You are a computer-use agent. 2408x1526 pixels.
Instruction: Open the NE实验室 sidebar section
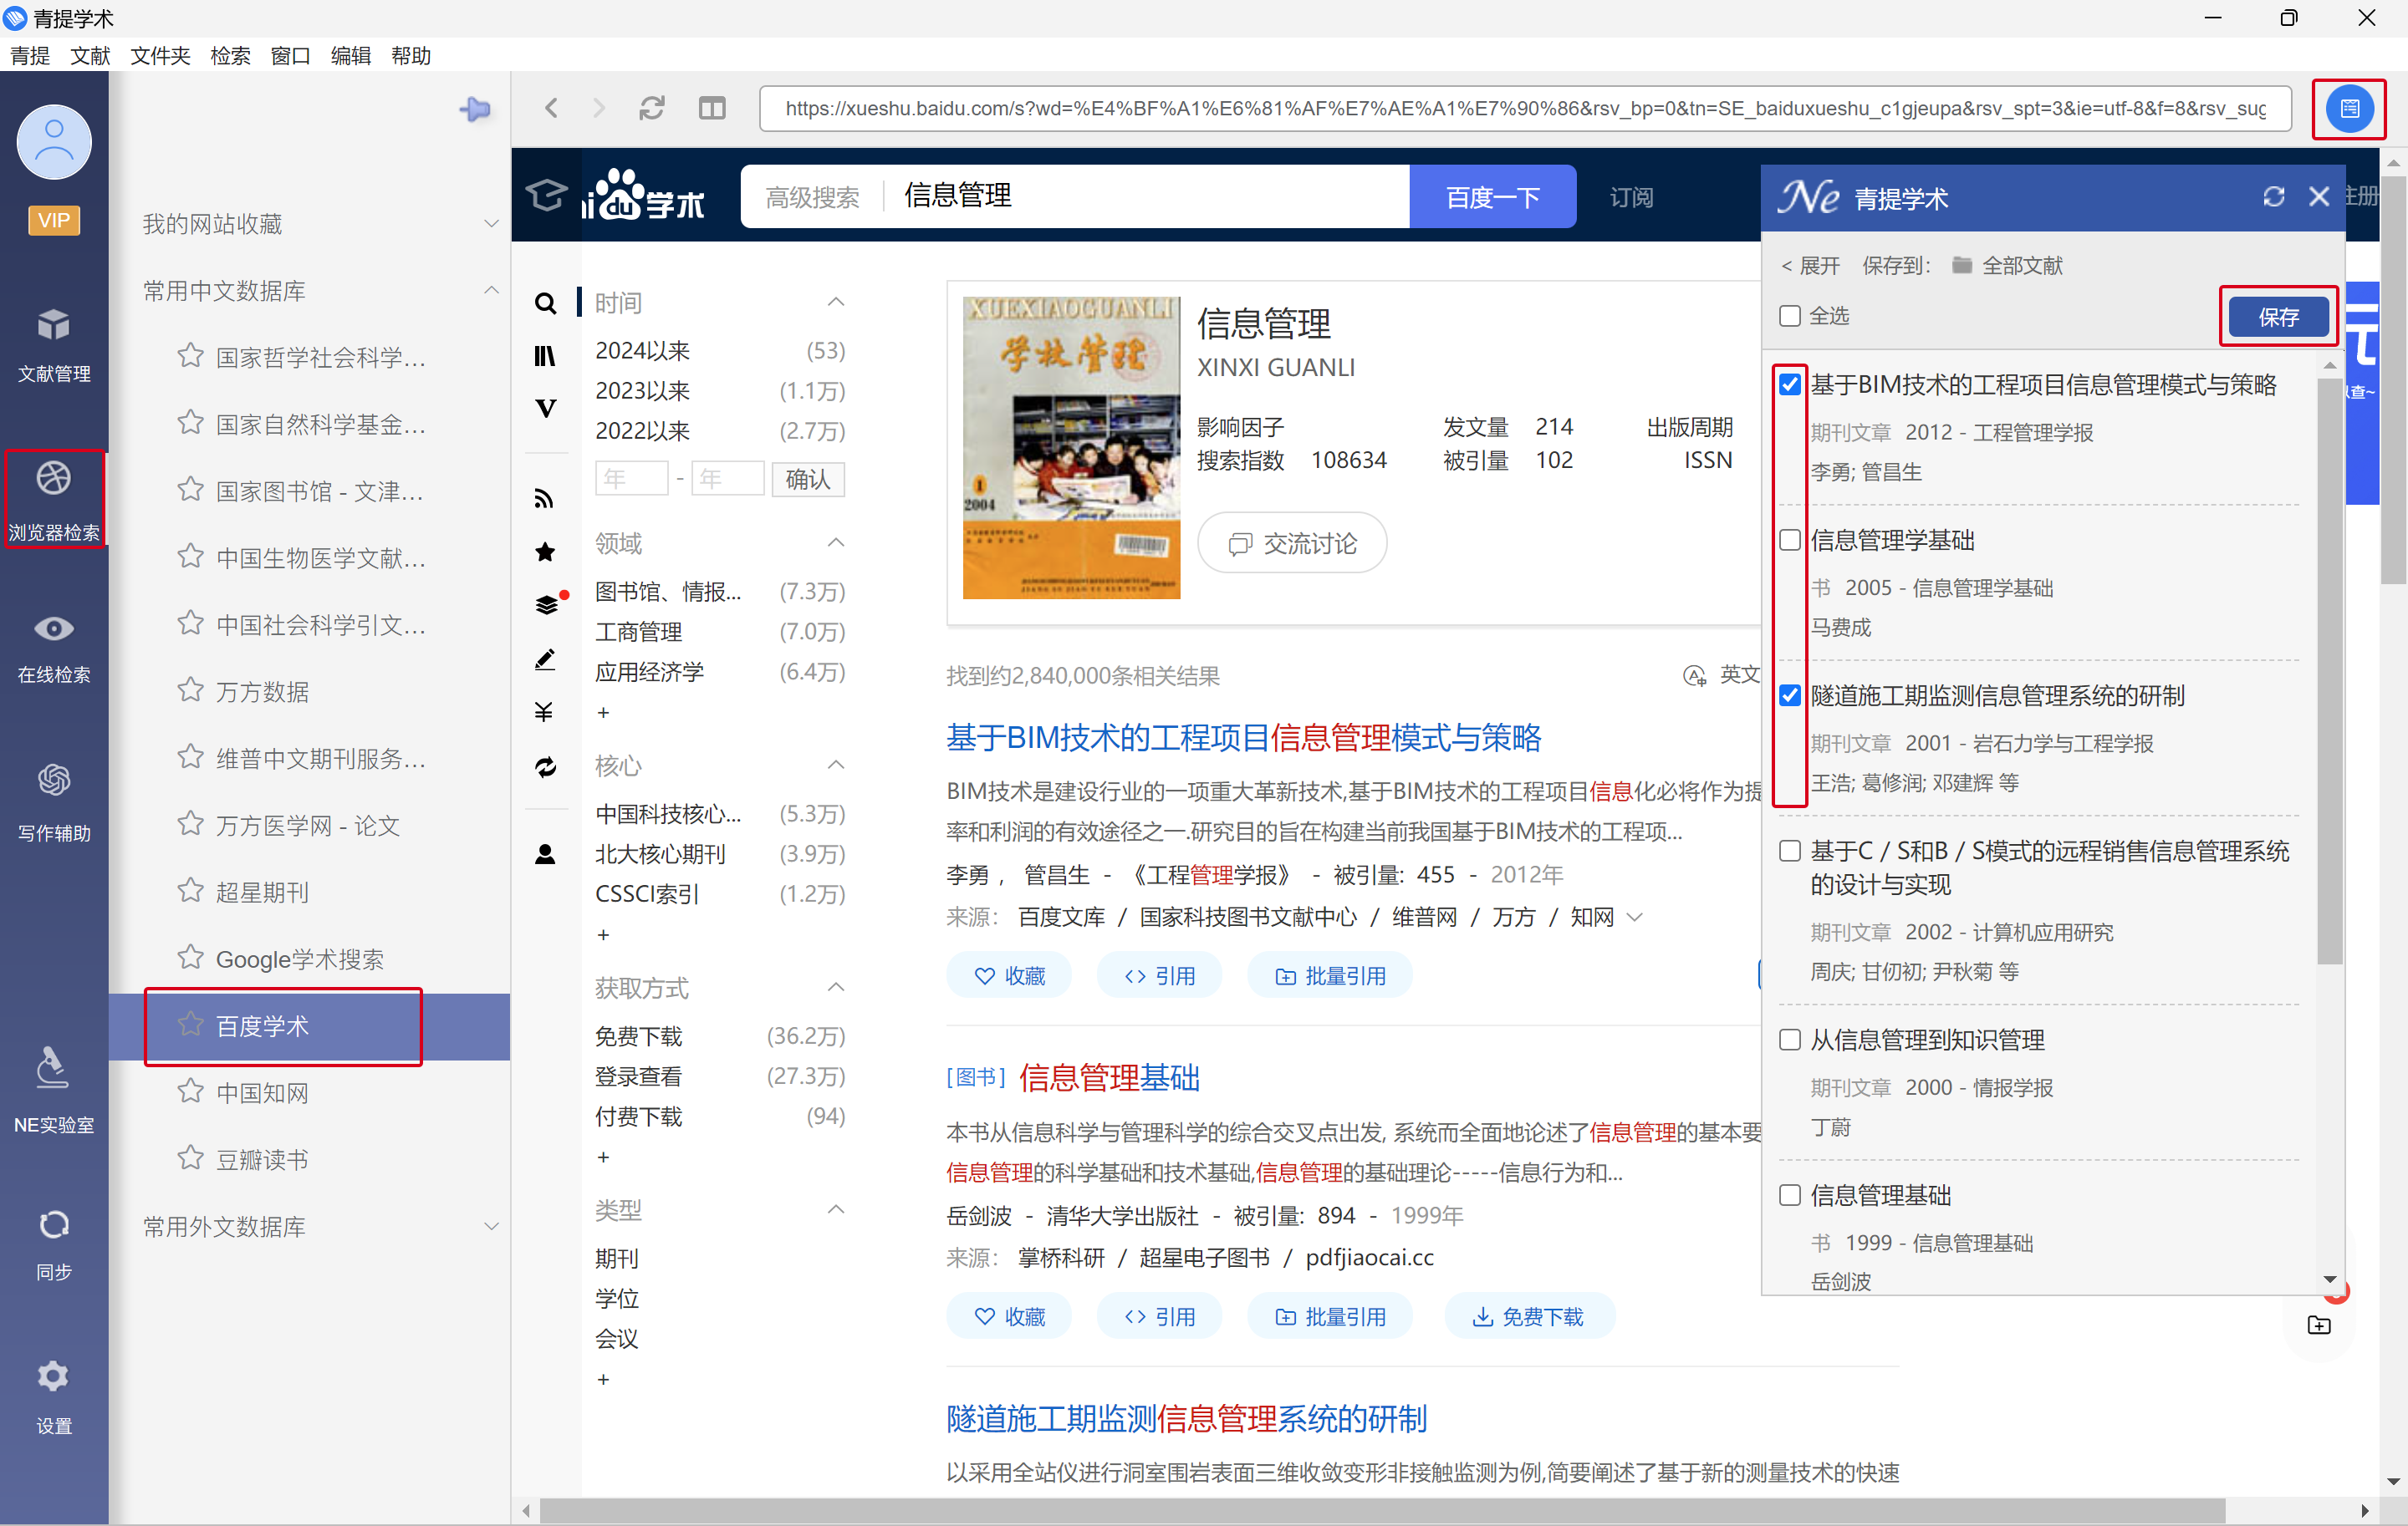(x=54, y=1091)
